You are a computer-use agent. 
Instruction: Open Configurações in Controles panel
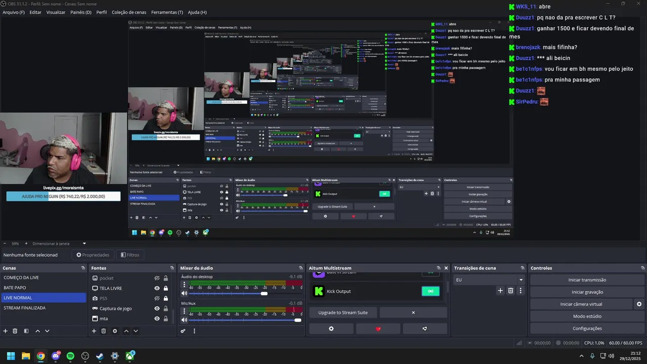[587, 329]
